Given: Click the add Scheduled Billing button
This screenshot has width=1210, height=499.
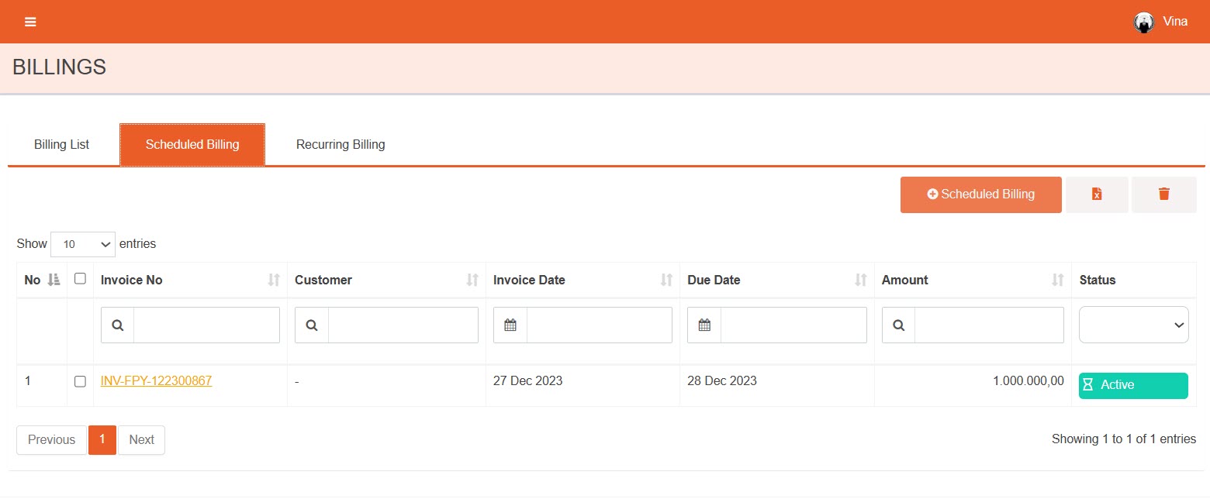Looking at the screenshot, I should [x=980, y=194].
